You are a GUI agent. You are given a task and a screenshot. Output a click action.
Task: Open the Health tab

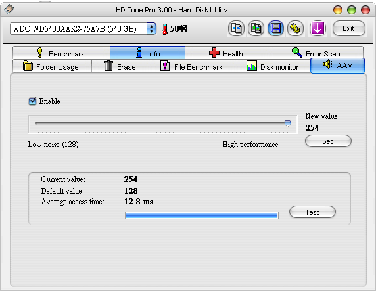pyautogui.click(x=226, y=53)
